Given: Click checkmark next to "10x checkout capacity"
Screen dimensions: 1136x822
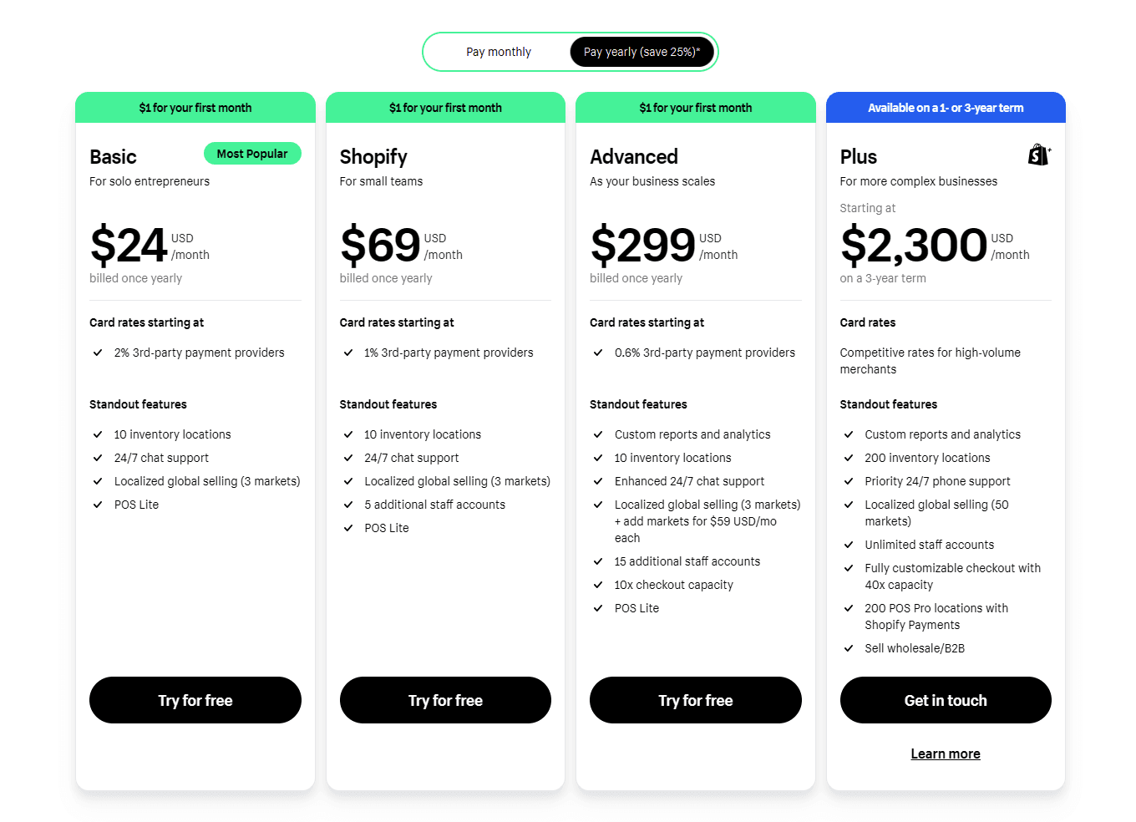Looking at the screenshot, I should (598, 585).
